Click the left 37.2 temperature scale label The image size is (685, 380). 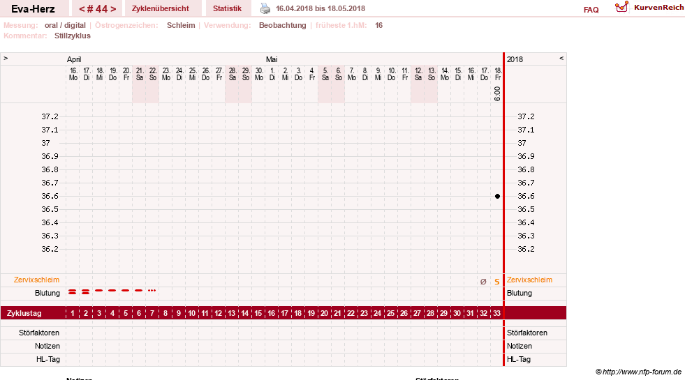(50, 117)
